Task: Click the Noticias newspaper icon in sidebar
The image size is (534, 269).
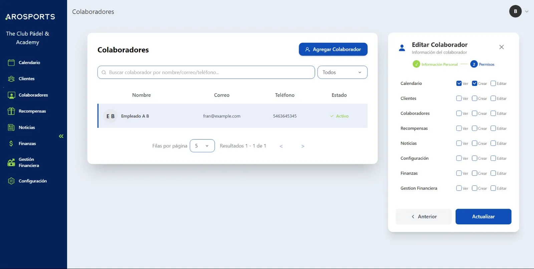Action: (11, 128)
